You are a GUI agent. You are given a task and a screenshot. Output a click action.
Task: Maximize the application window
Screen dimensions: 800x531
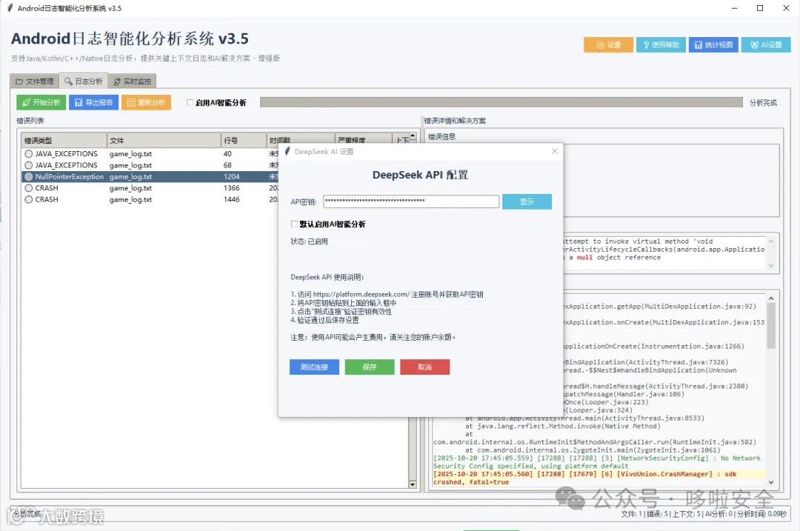tap(760, 8)
